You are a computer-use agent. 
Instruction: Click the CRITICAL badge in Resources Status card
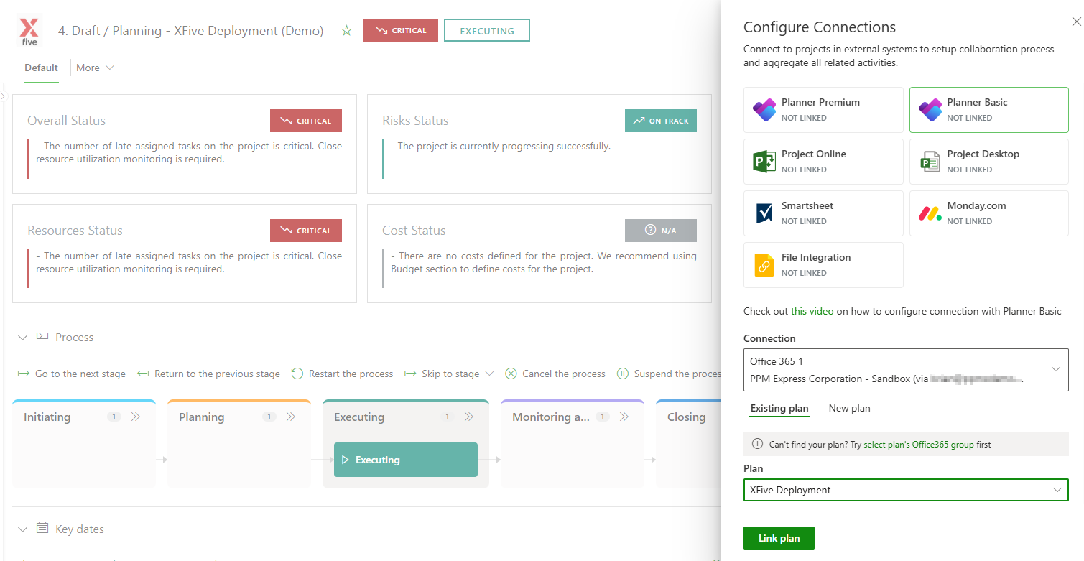point(306,231)
